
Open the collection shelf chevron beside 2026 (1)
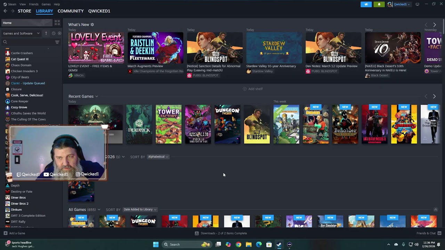point(123,157)
